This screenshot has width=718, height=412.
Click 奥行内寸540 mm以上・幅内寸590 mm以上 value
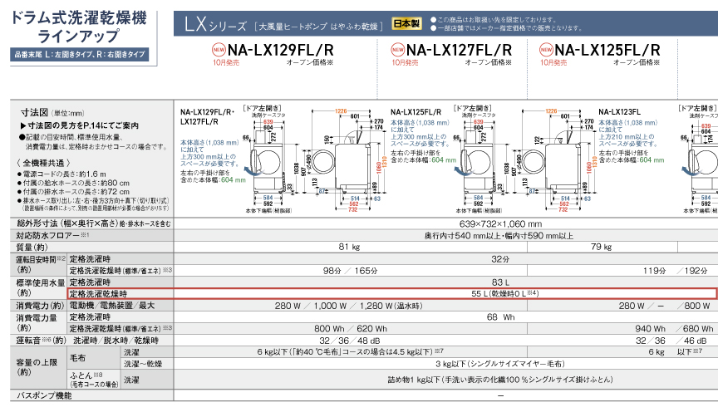pyautogui.click(x=499, y=236)
